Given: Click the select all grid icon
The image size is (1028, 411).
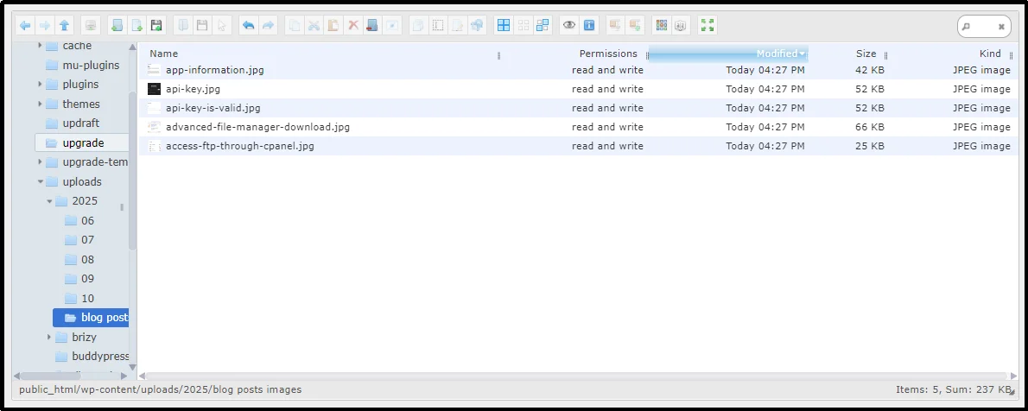Looking at the screenshot, I should pyautogui.click(x=504, y=26).
